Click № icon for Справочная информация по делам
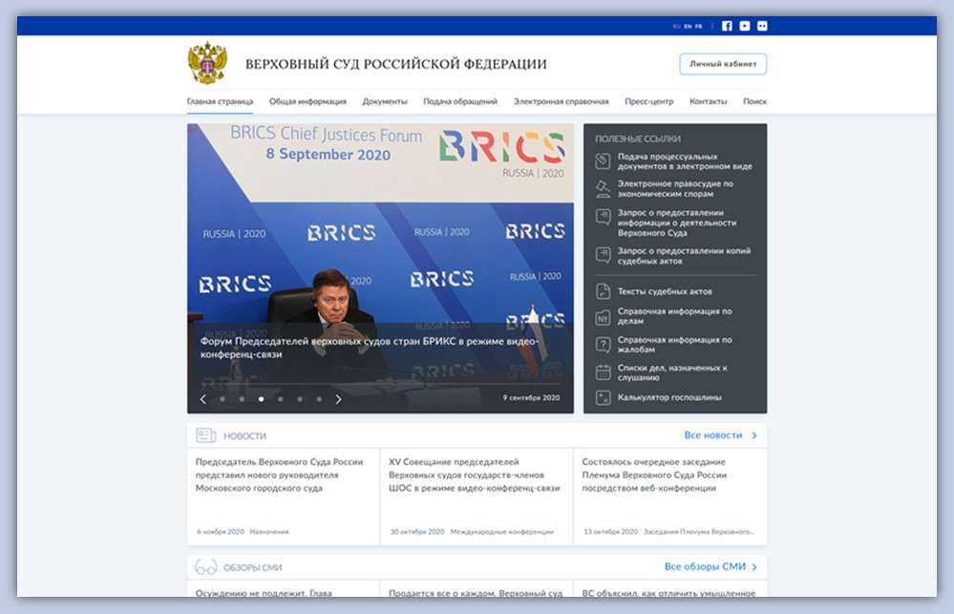The height and width of the screenshot is (614, 954). click(x=603, y=318)
